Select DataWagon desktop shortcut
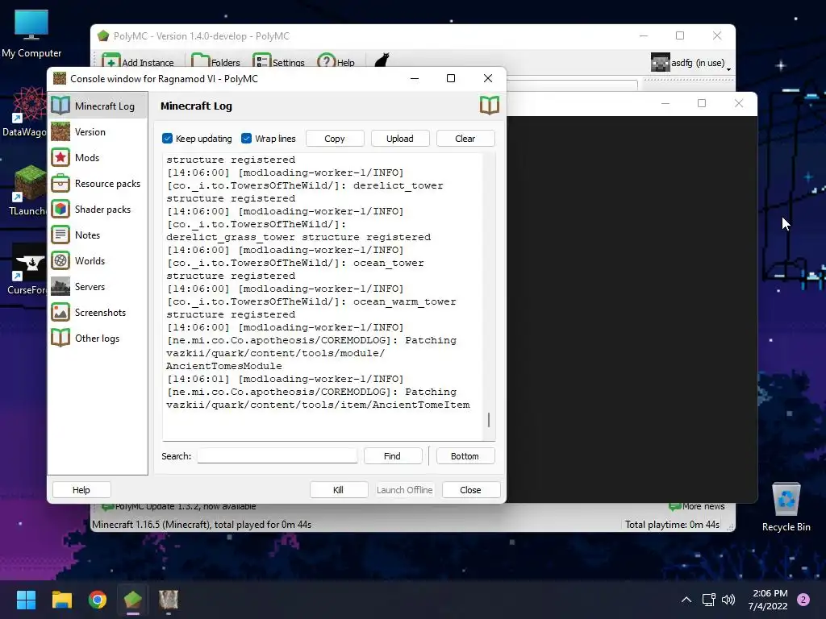The width and height of the screenshot is (826, 619). [x=24, y=113]
